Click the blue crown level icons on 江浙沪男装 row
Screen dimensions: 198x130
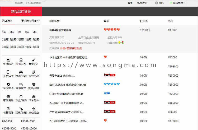(x=107, y=93)
